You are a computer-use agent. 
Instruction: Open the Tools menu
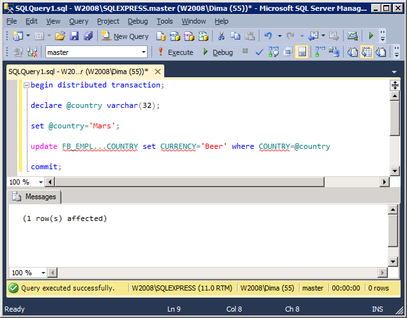pyautogui.click(x=165, y=21)
